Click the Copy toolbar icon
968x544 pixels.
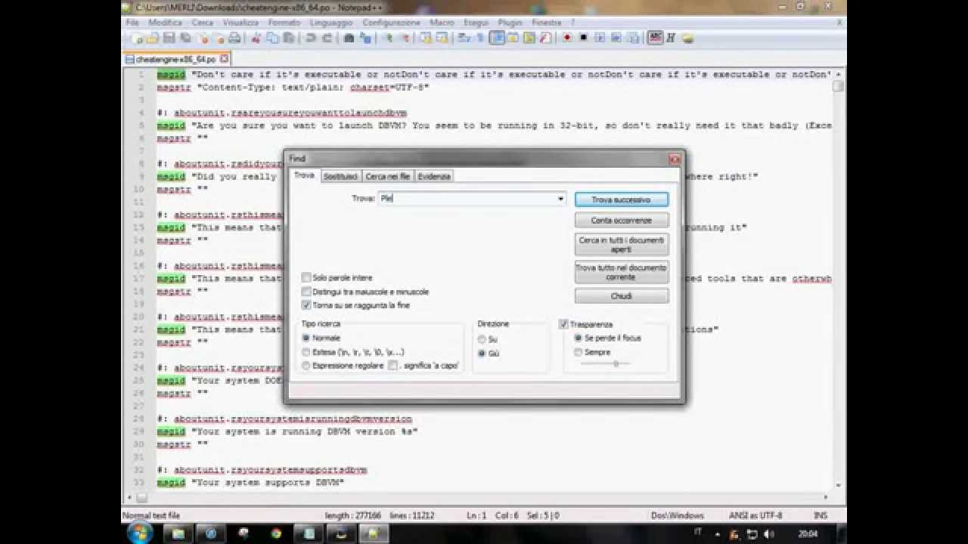[x=271, y=38]
